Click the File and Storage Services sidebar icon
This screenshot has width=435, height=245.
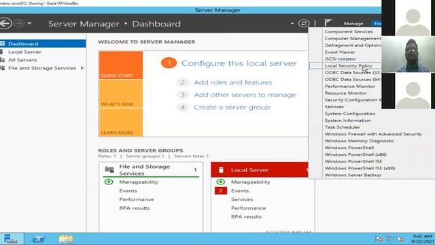click(x=3, y=68)
